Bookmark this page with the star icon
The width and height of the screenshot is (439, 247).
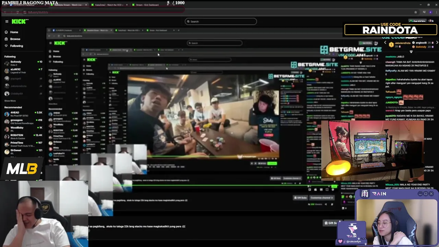tap(416, 12)
